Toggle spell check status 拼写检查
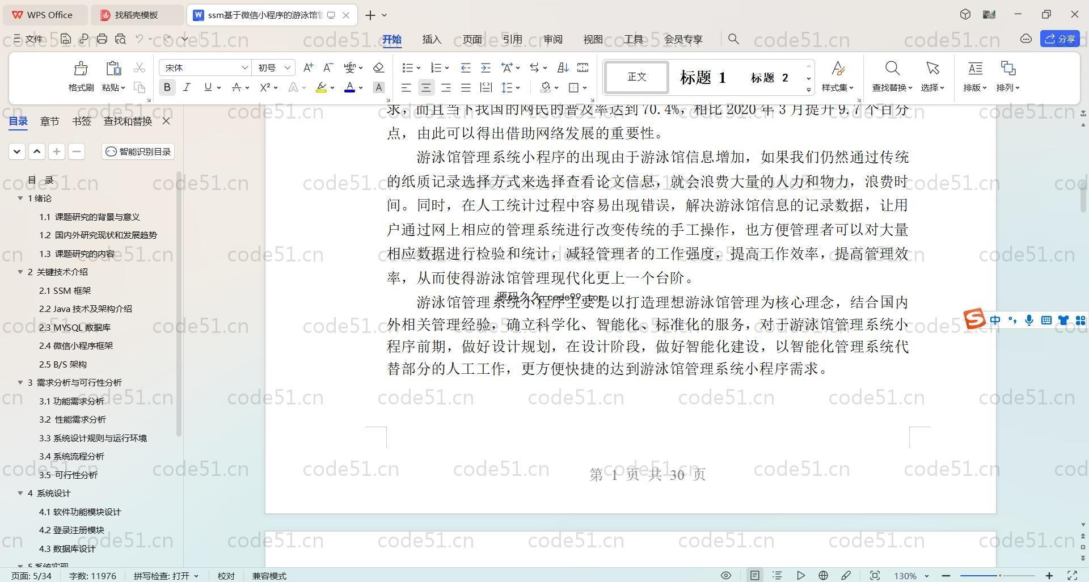This screenshot has width=1089, height=582. tap(166, 576)
